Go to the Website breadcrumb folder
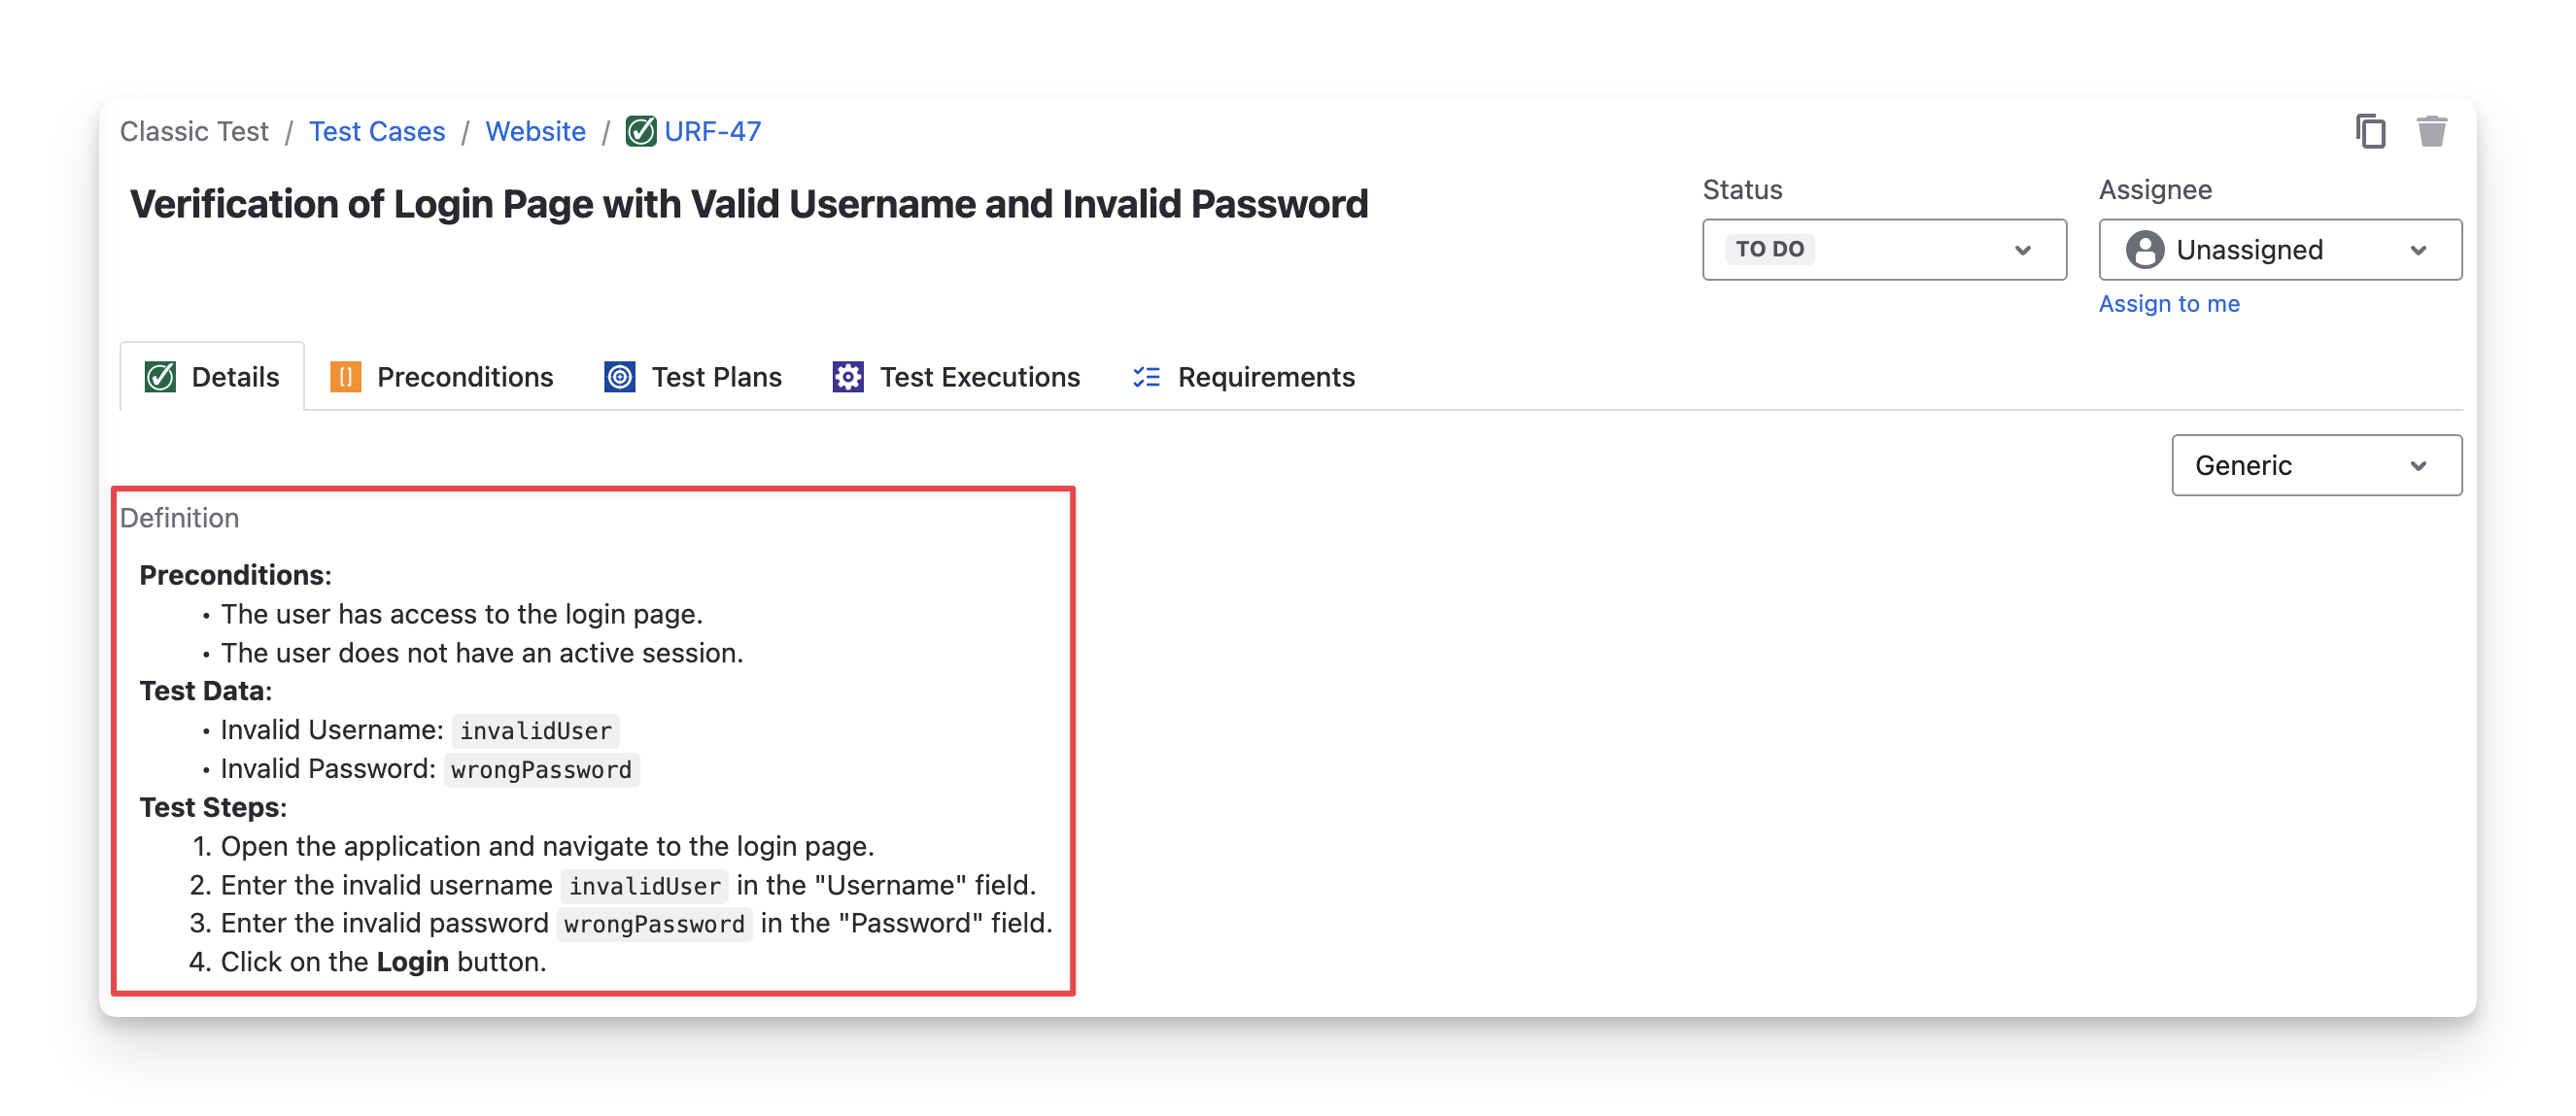Image resolution: width=2576 pixels, height=1116 pixels. coord(535,131)
